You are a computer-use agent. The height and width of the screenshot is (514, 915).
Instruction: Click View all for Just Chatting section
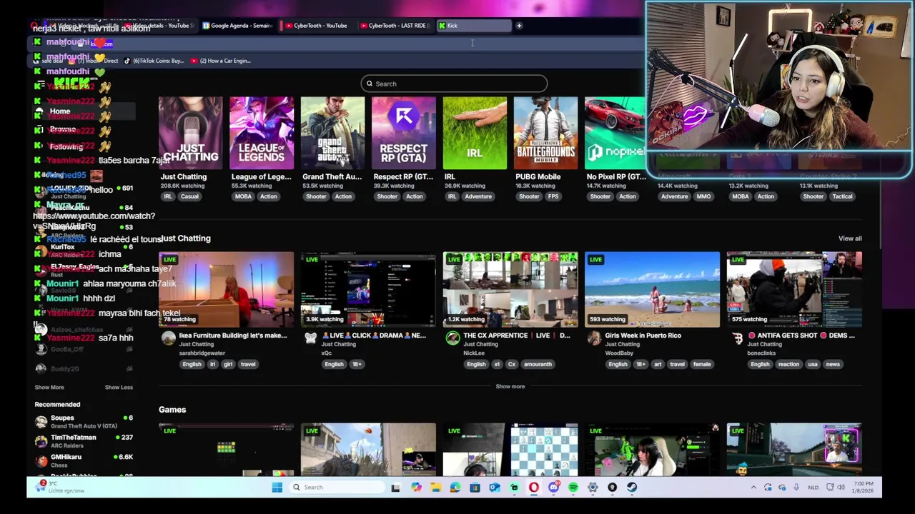(x=850, y=238)
